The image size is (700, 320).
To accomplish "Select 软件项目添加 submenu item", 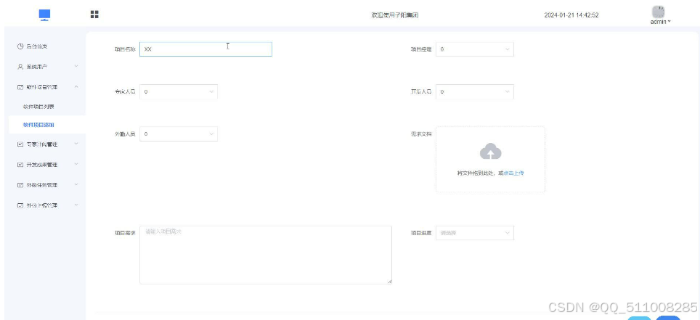I will click(47, 125).
